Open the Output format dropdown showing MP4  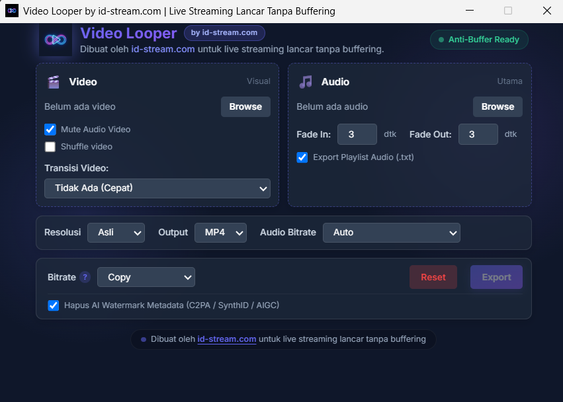220,233
